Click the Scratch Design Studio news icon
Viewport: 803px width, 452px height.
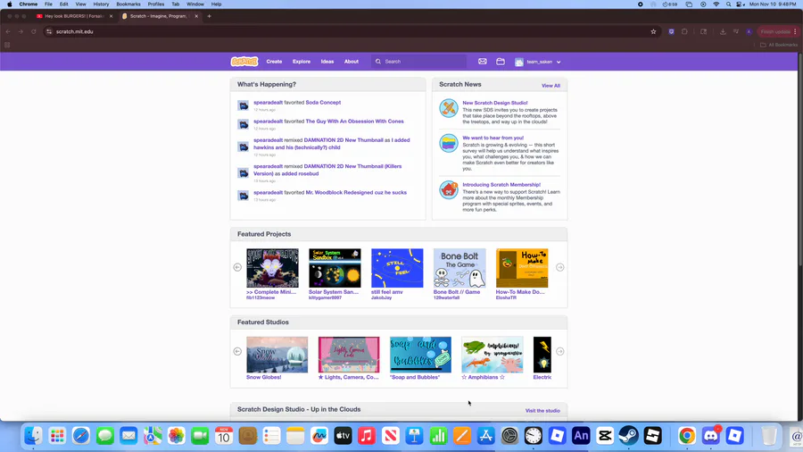pyautogui.click(x=449, y=108)
